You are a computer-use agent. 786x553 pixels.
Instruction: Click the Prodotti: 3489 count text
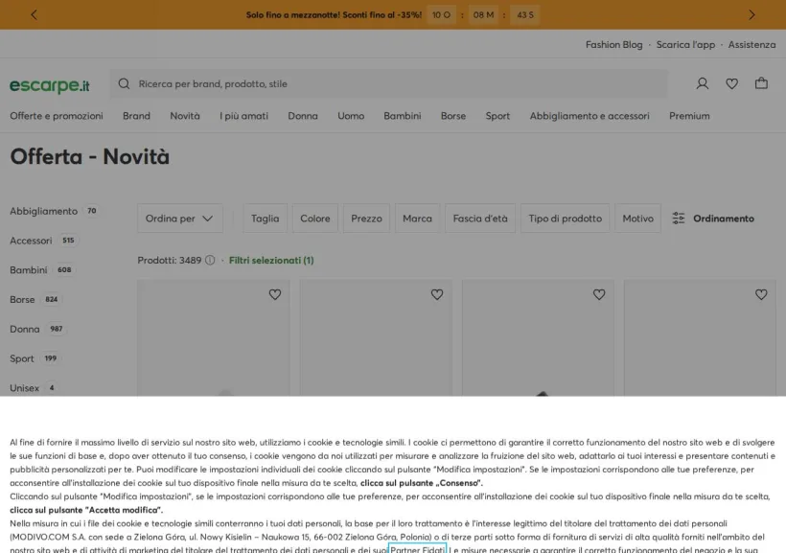point(170,260)
